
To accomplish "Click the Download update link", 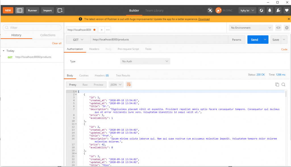I will point(204,19).
